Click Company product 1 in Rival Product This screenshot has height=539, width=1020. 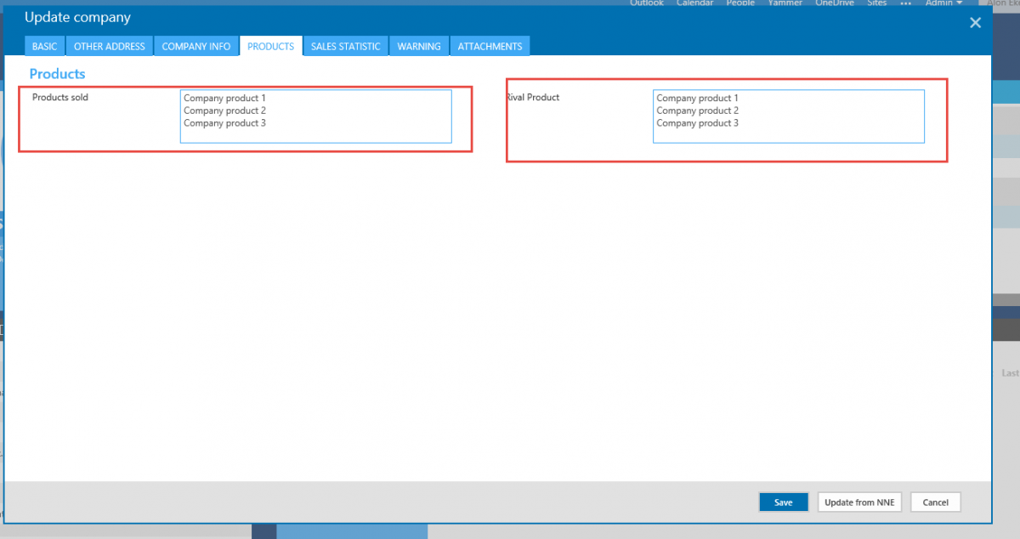tap(697, 99)
